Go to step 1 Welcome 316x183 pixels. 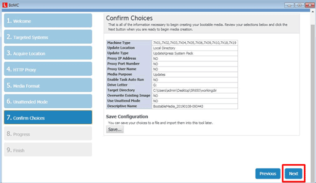tap(48, 20)
